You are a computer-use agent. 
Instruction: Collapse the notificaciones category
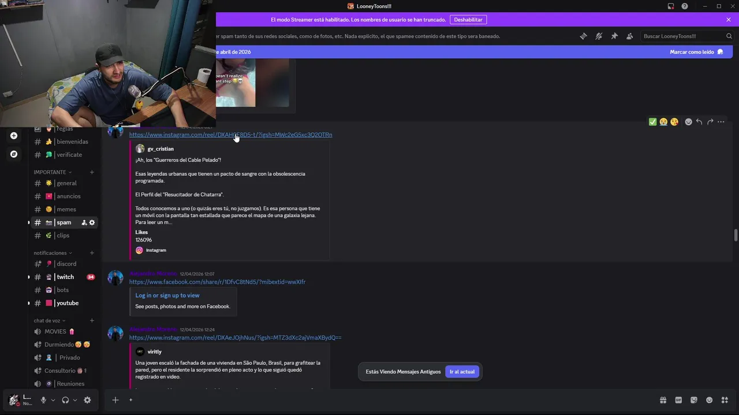53,253
